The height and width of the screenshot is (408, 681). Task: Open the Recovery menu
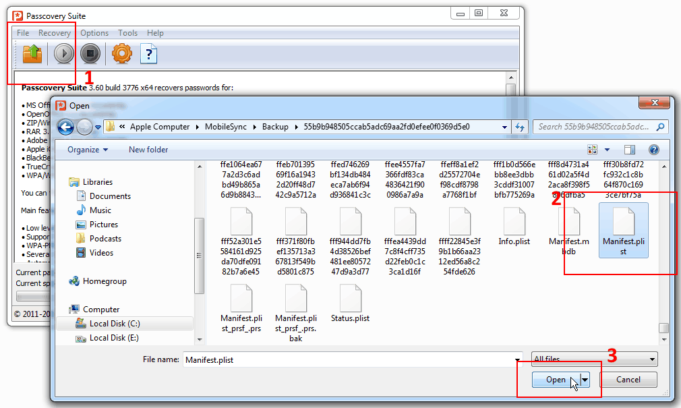55,33
